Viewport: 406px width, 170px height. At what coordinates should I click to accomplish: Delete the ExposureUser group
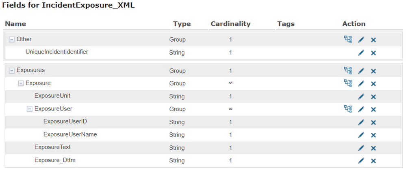pos(373,109)
